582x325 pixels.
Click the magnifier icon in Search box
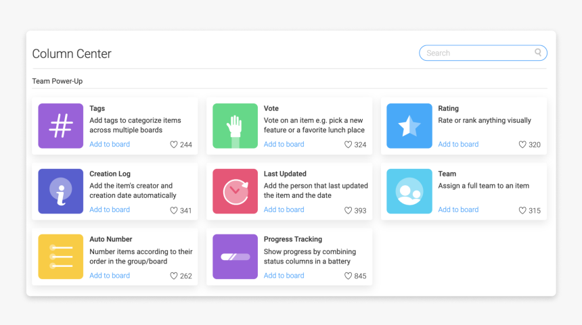tap(538, 52)
